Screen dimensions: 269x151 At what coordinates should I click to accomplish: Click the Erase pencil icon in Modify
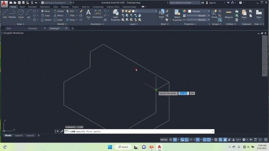point(81,11)
